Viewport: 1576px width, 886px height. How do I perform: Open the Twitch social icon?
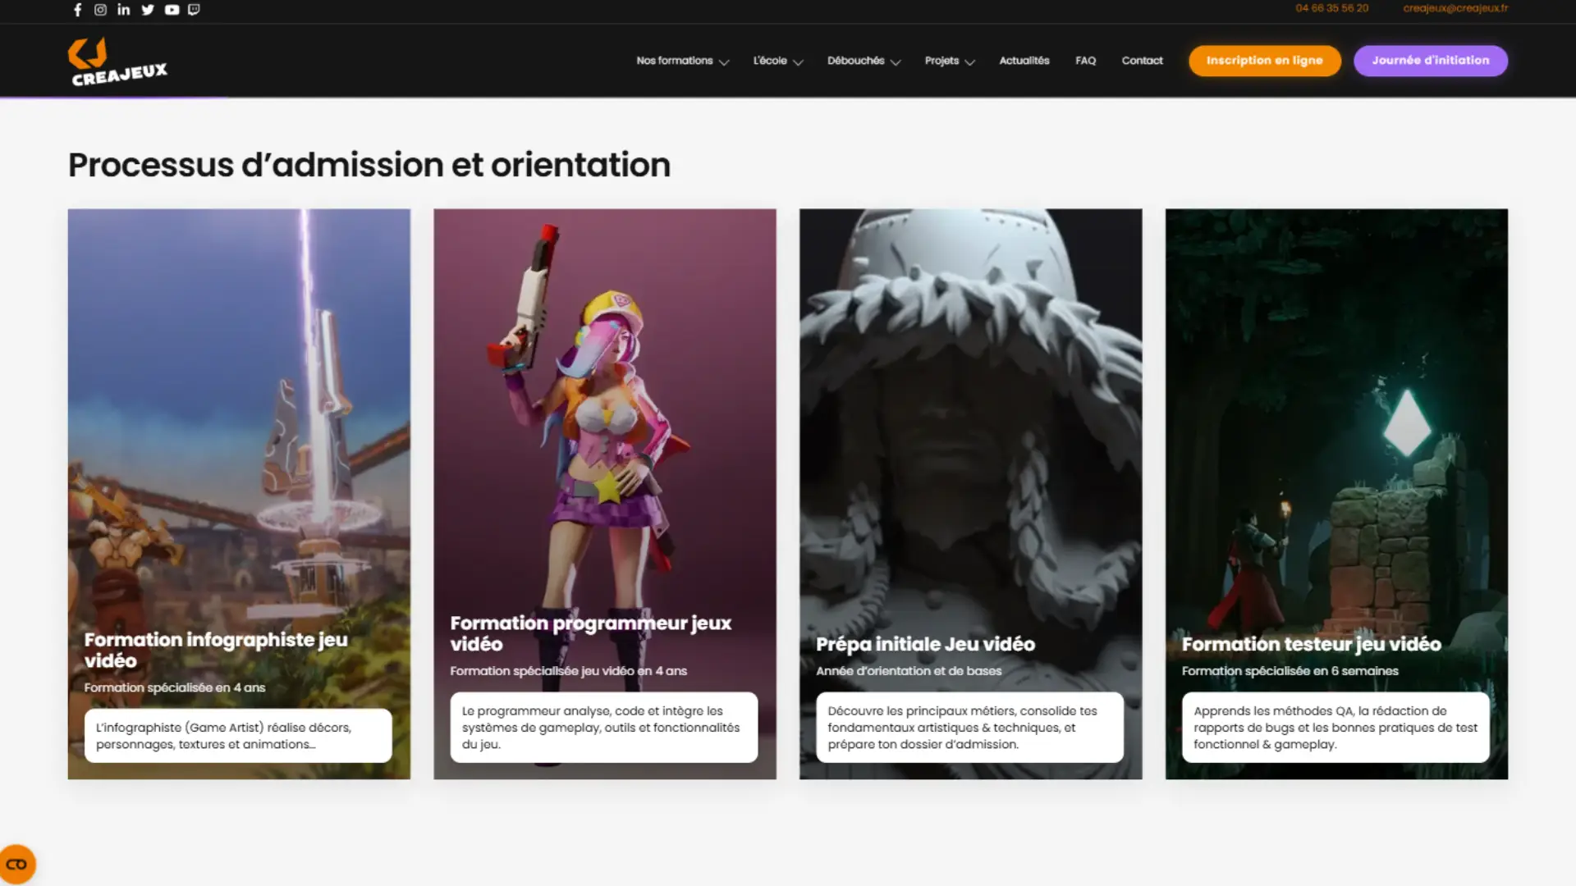pyautogui.click(x=194, y=10)
